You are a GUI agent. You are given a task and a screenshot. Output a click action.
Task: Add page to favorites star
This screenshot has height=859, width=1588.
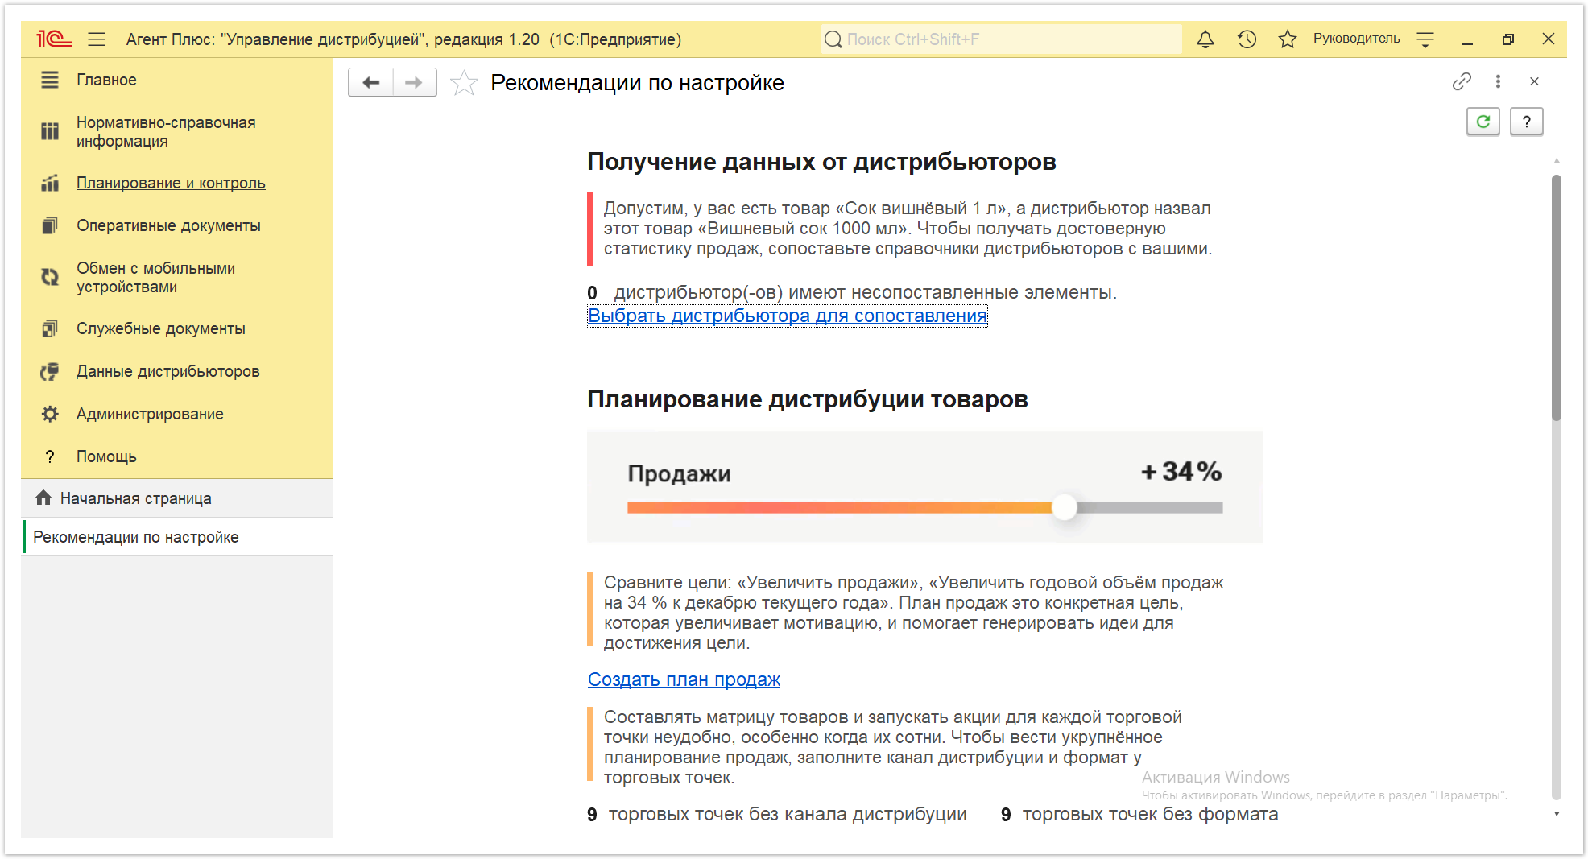[x=464, y=83]
